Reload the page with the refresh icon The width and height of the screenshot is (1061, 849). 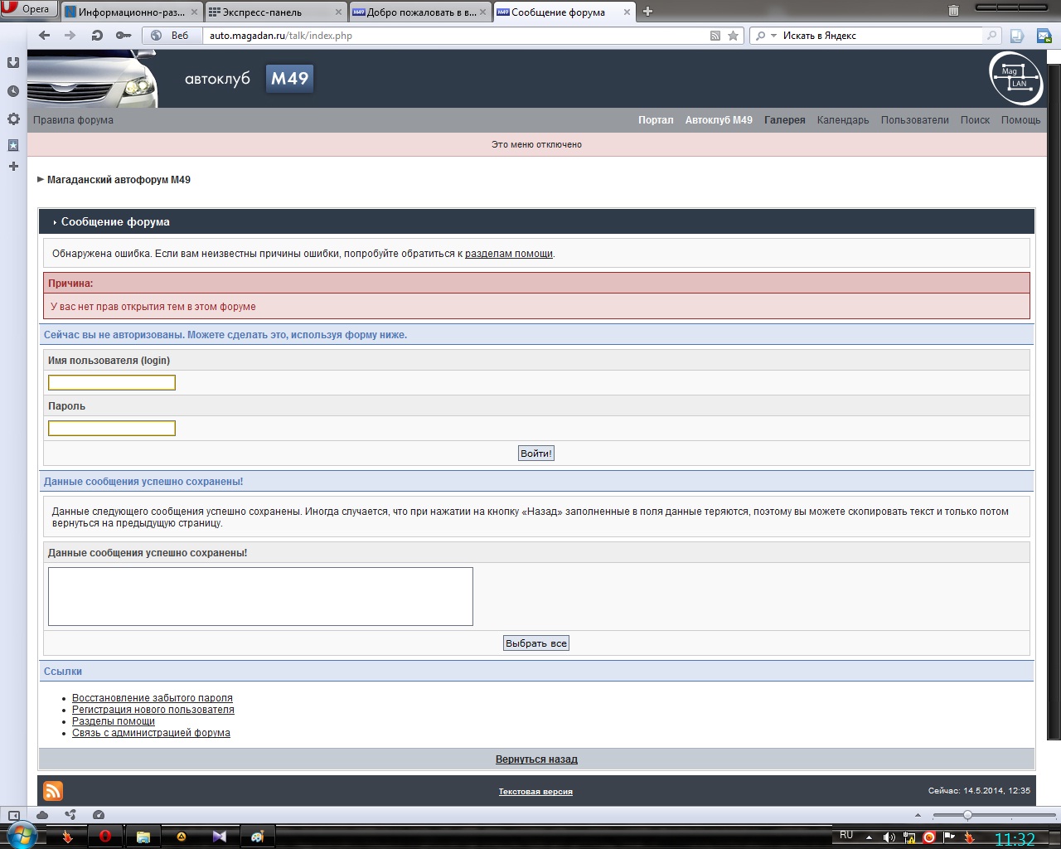coord(97,36)
